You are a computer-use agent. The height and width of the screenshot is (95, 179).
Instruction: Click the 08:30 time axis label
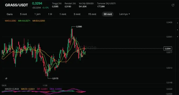pyautogui.click(x=4, y=85)
